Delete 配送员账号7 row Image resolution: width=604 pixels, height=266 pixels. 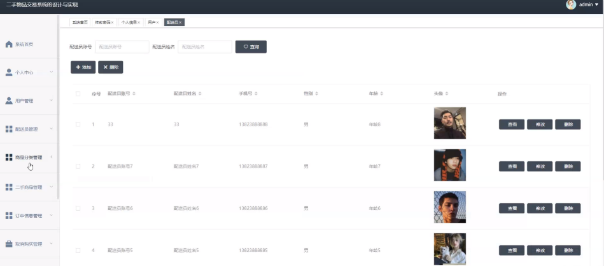(x=568, y=166)
